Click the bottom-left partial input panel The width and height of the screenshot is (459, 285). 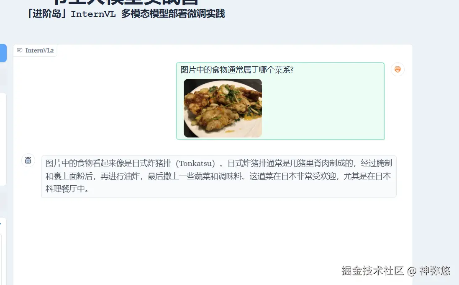[x=3, y=251]
